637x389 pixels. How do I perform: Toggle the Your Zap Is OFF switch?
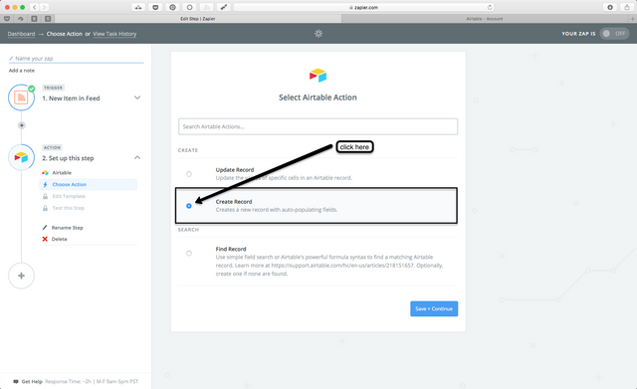[614, 34]
